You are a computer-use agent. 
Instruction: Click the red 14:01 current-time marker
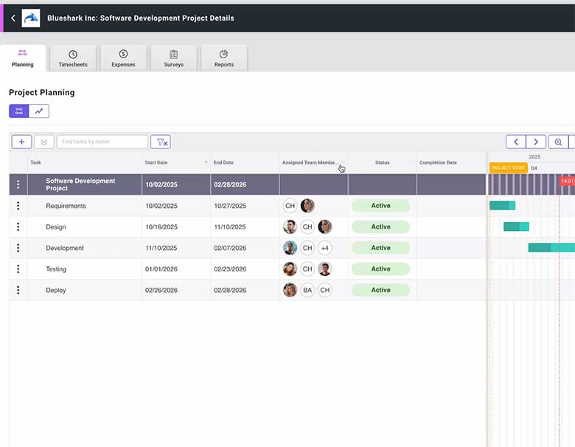(567, 181)
